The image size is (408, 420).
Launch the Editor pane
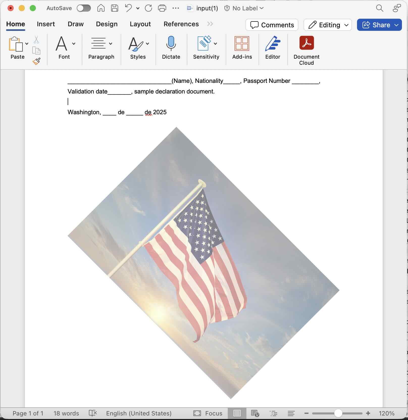[273, 48]
